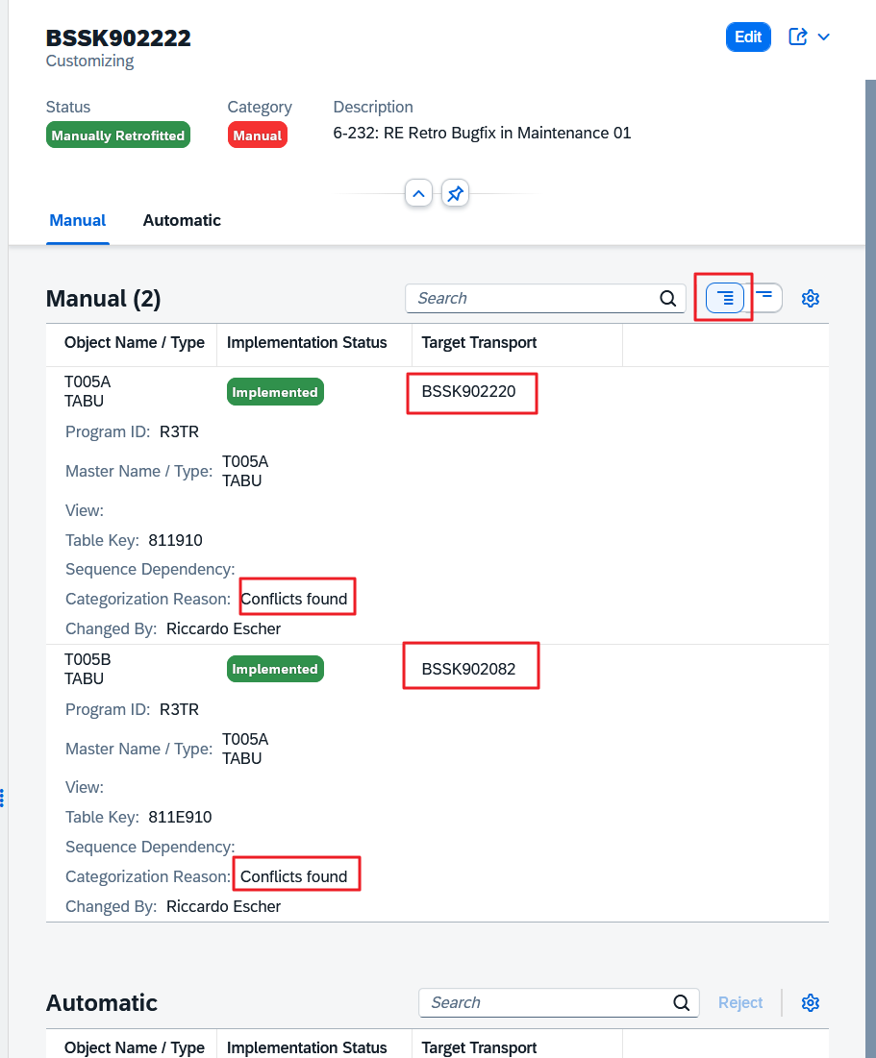Toggle hide details view for Manual table
Screen dimensions: 876x1058
click(x=764, y=298)
